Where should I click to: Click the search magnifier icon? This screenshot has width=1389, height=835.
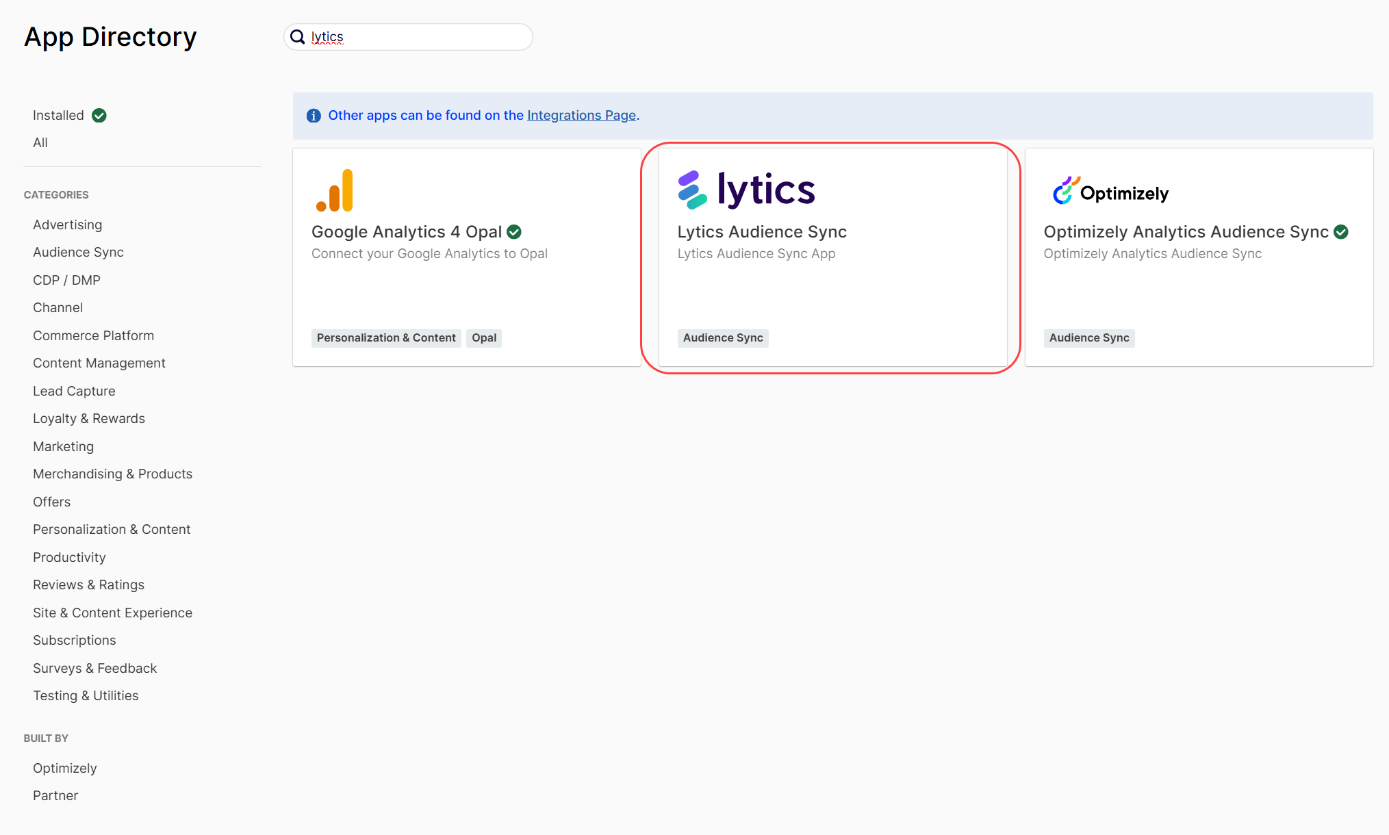tap(298, 37)
